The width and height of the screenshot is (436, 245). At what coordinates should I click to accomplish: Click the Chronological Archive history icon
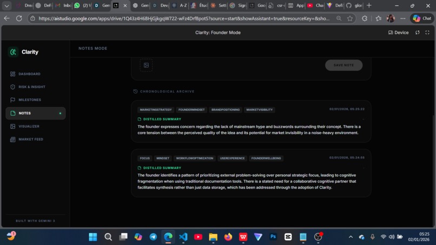point(135,91)
